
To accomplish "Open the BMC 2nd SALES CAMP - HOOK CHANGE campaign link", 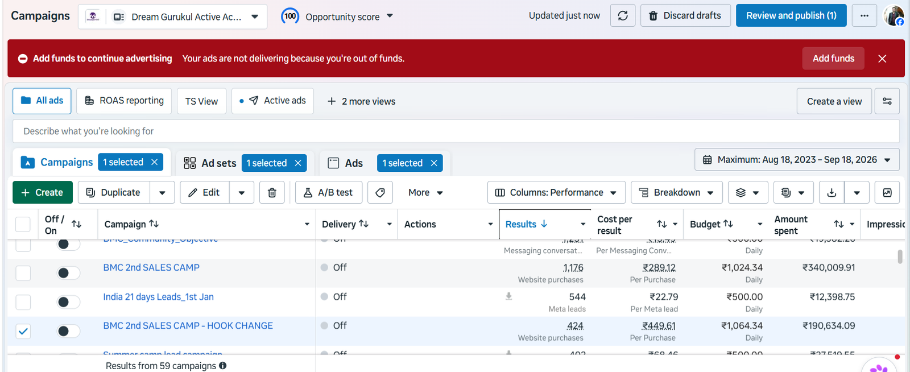I will [x=188, y=326].
